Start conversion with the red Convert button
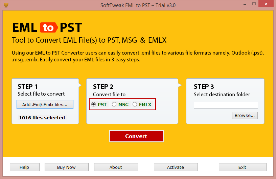276x179 pixels. coord(136,136)
